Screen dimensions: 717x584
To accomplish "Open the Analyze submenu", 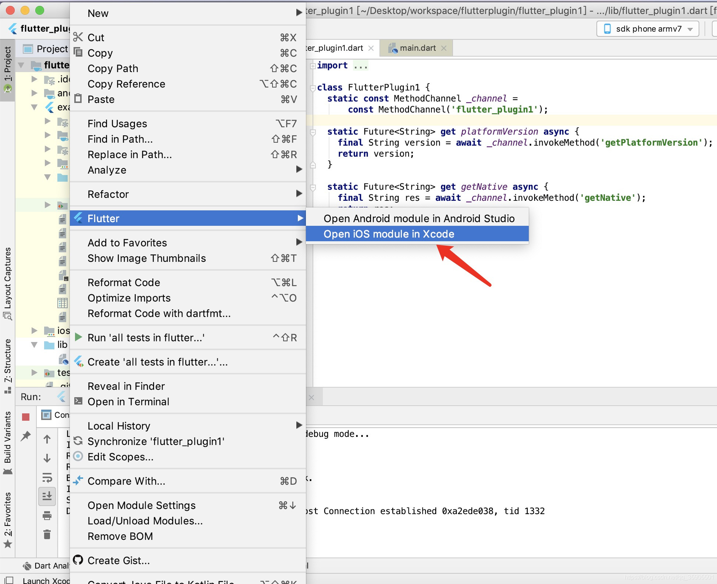I will [x=188, y=170].
